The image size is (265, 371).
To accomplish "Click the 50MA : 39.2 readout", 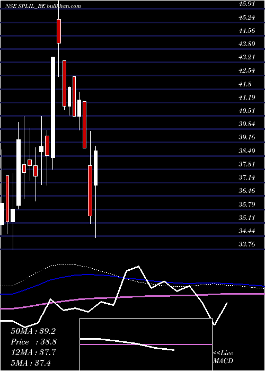I will [33, 331].
